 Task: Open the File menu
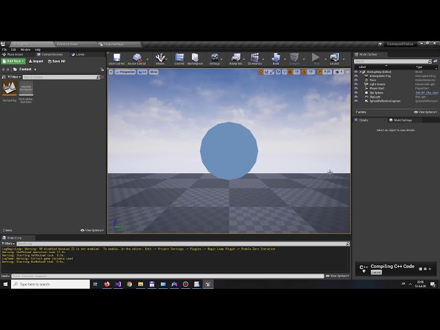coord(4,49)
